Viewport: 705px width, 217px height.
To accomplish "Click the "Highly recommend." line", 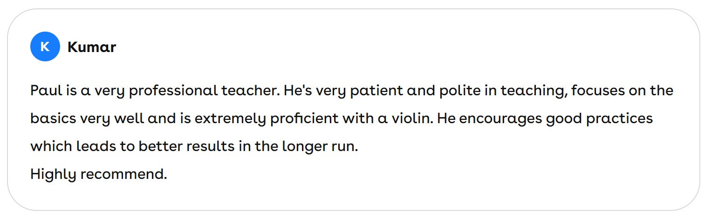I will tap(98, 174).
